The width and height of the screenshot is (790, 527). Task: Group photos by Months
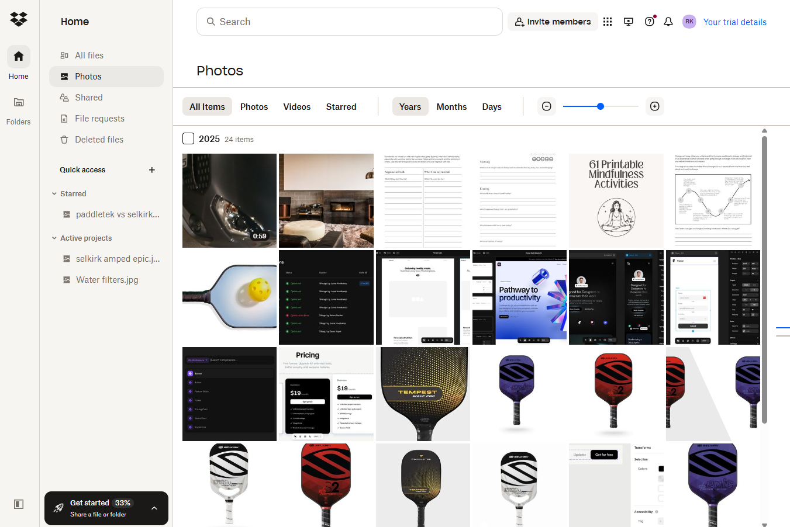pyautogui.click(x=451, y=106)
